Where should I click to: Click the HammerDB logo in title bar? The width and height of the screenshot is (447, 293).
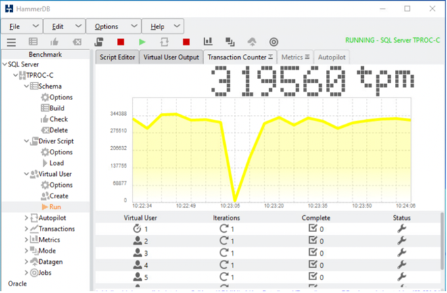9,9
